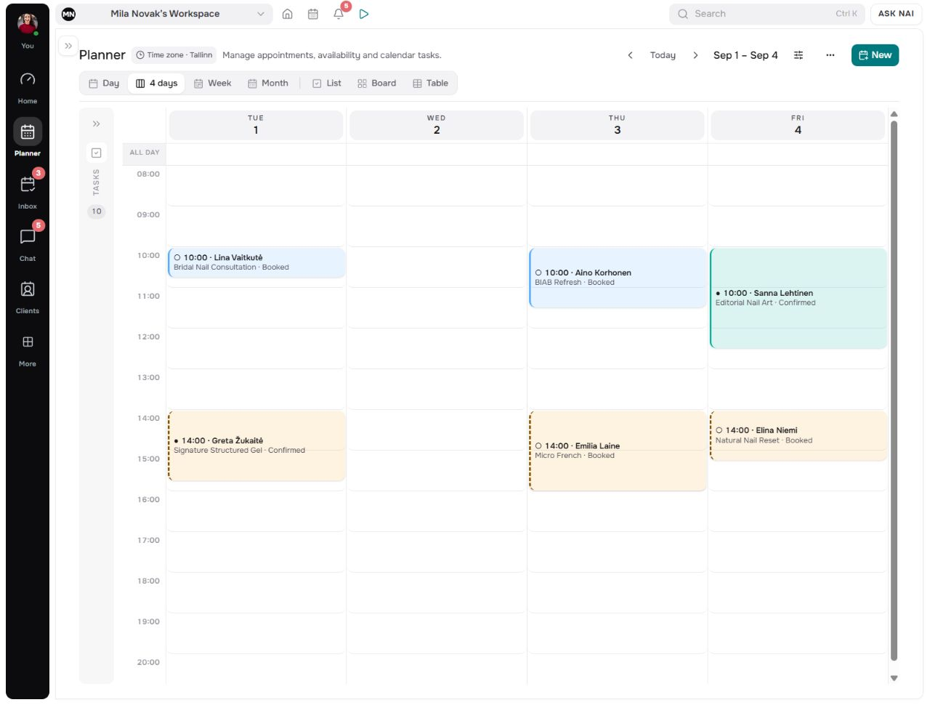Viewport: 930px width, 705px height.
Task: Expand the tasks panel chevrons
Action: click(96, 124)
